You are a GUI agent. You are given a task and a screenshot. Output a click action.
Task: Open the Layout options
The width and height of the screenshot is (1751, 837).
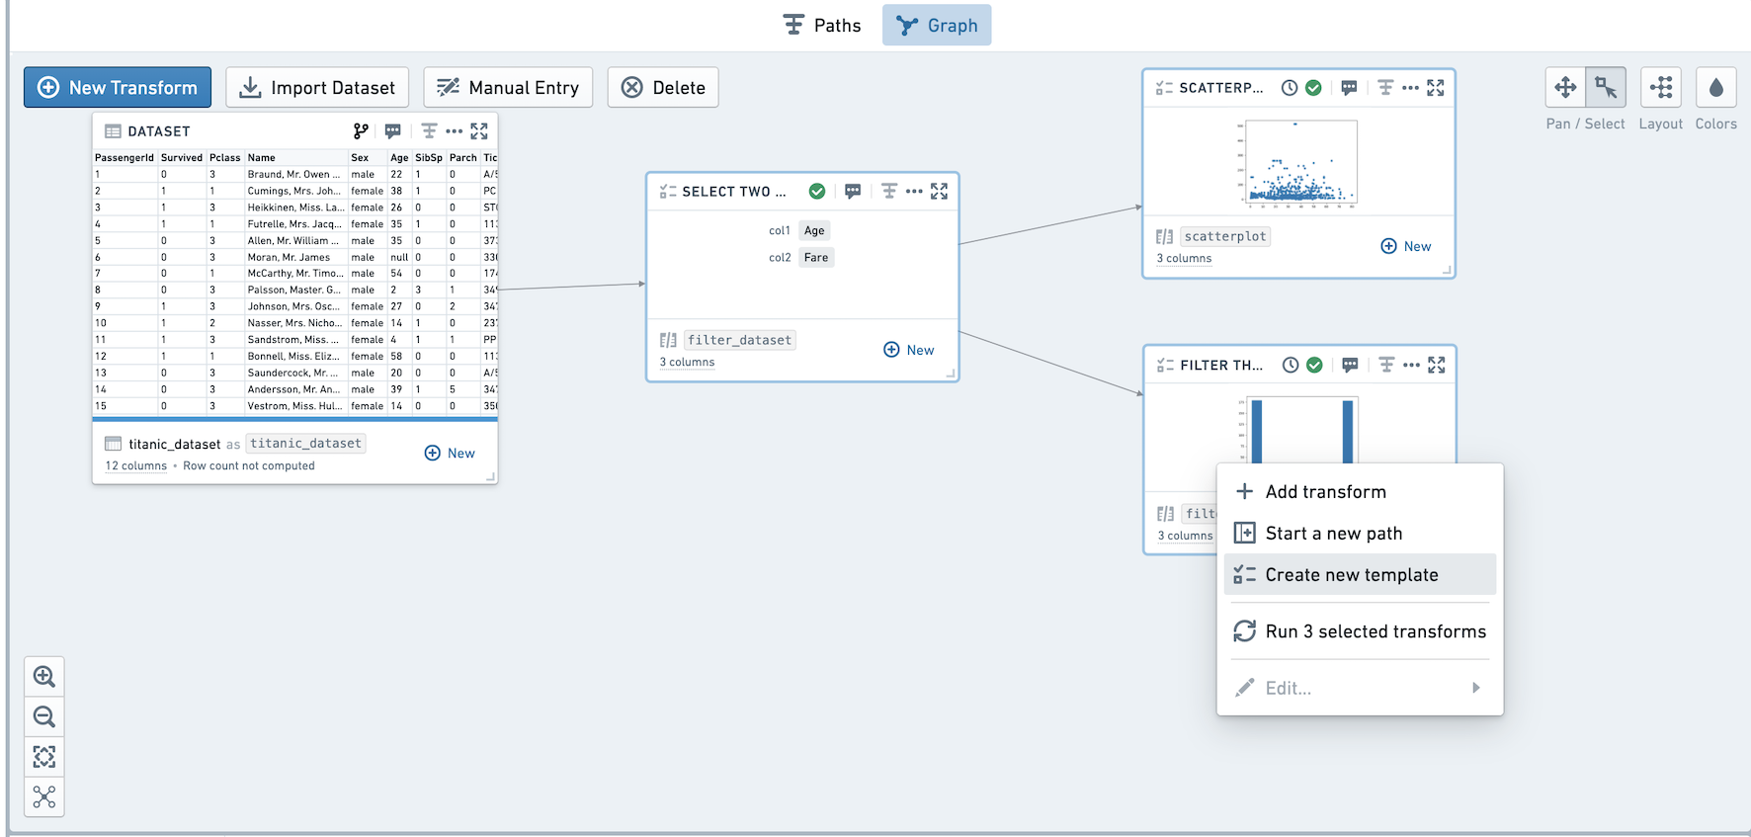tap(1661, 87)
